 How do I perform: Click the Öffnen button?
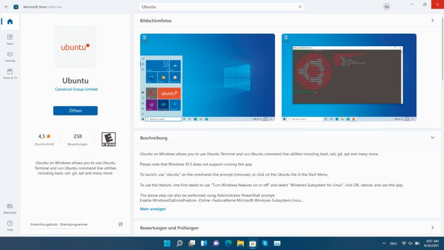(75, 111)
